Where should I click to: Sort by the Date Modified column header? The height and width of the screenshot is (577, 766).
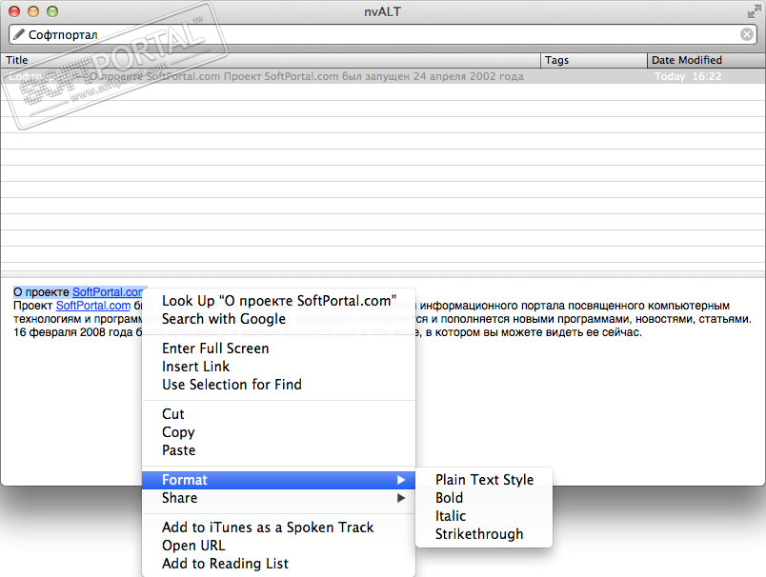(706, 60)
